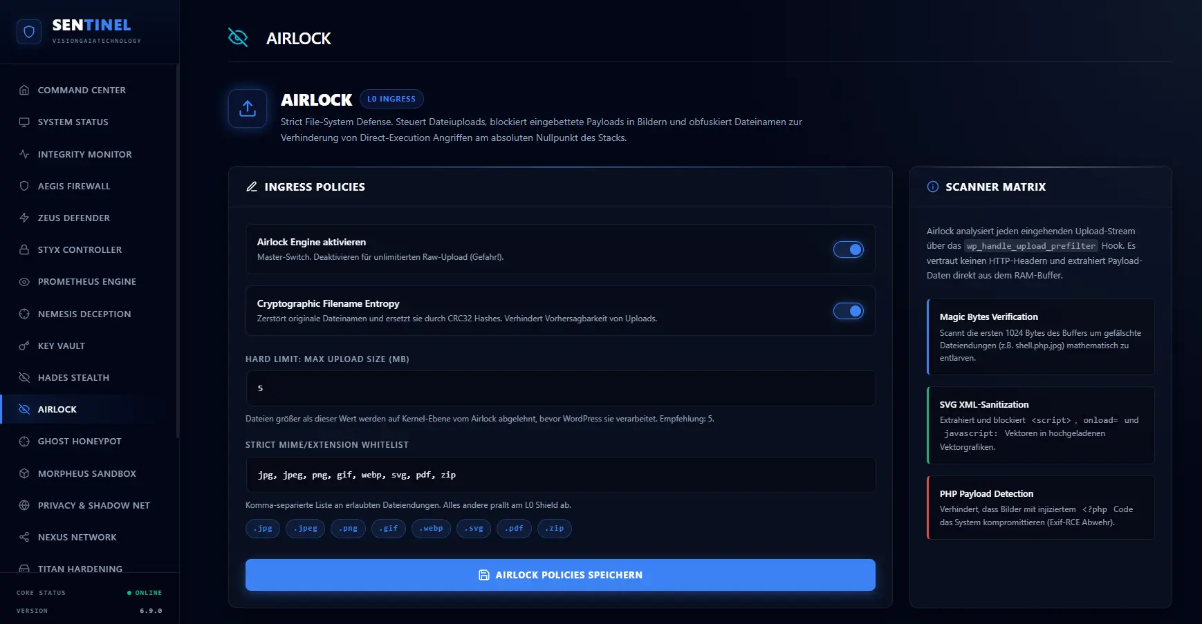Click the upload arrow icon beside Airlock title
The image size is (1202, 624).
point(248,108)
